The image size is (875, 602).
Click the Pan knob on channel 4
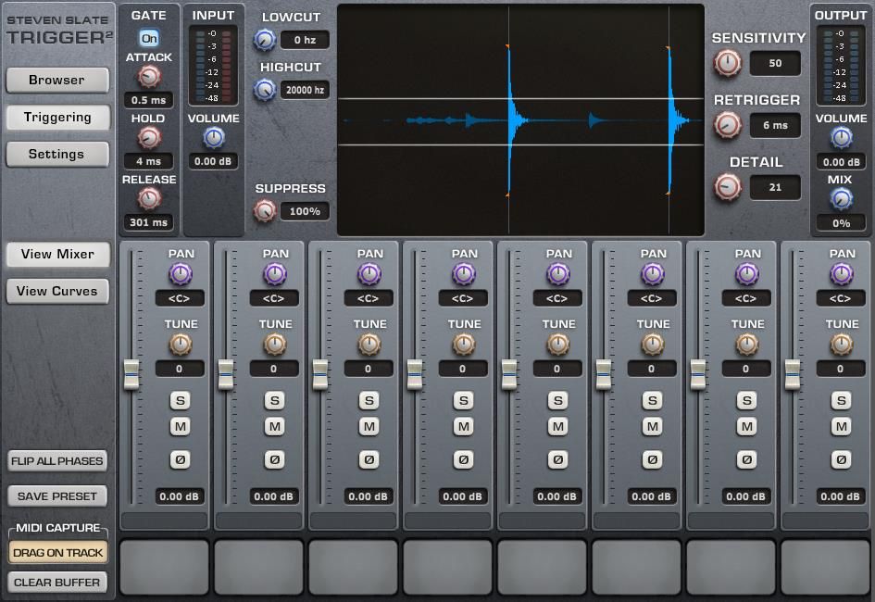click(463, 274)
